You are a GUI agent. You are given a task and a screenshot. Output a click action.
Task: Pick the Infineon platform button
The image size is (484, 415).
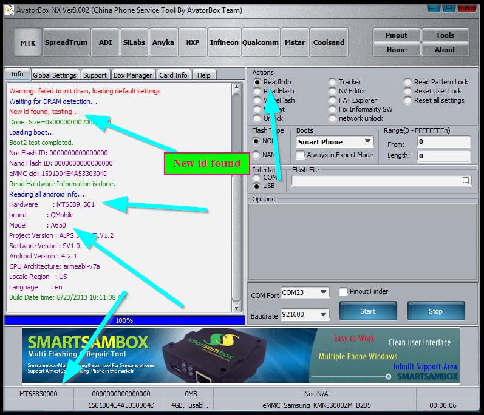pos(224,42)
